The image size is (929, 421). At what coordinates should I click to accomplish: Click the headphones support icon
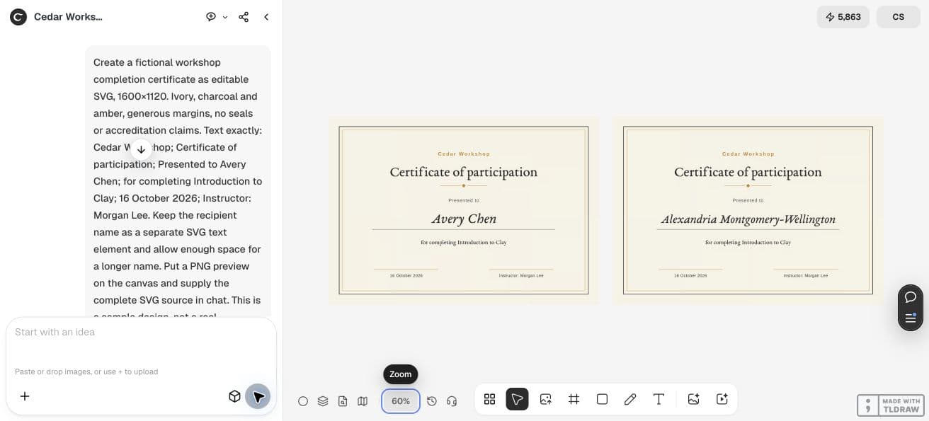(452, 401)
